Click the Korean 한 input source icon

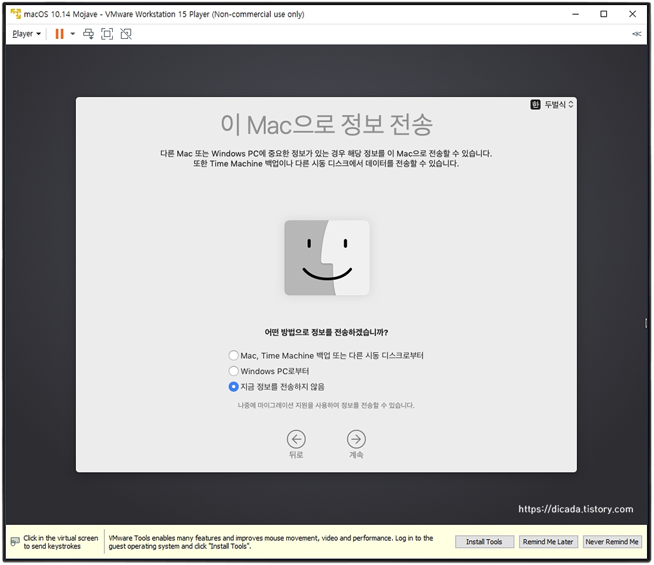[x=535, y=104]
